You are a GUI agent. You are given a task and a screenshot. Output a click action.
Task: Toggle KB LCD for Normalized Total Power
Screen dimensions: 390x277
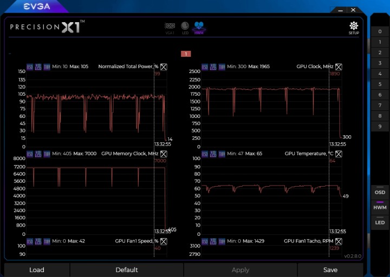coord(38,67)
